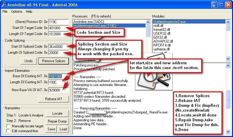Click log line 'Adding new section header...'
This screenshot has width=233, height=137.
click(94, 116)
